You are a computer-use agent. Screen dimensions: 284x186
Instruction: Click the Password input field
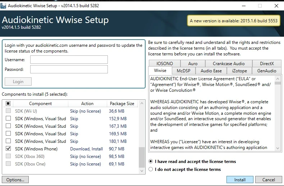tap(69, 69)
